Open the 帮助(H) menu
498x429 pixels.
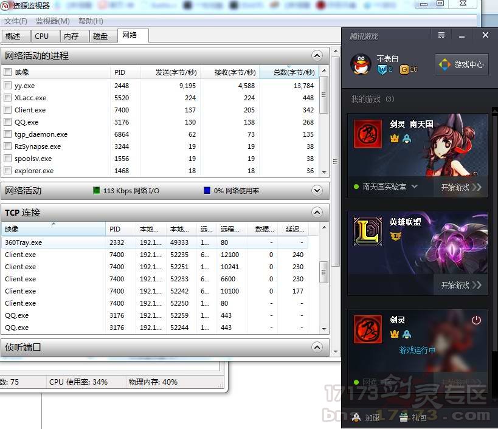coord(91,21)
